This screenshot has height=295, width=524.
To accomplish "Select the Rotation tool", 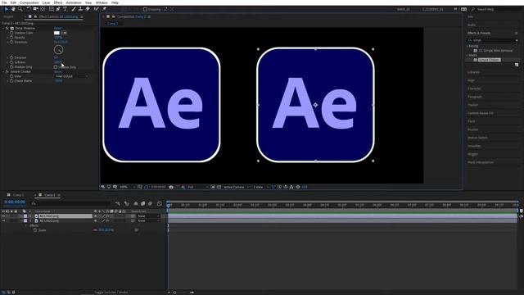I will tap(29, 9).
